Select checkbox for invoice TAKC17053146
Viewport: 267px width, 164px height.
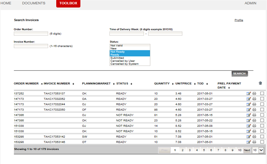[x=262, y=142]
